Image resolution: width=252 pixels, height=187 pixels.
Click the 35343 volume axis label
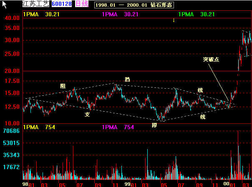coord(11,155)
